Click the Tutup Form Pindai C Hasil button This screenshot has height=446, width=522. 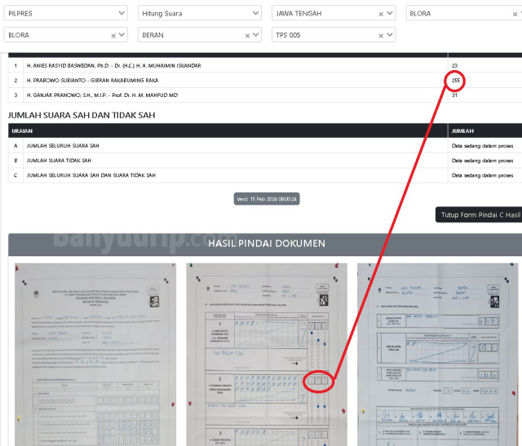click(x=479, y=214)
